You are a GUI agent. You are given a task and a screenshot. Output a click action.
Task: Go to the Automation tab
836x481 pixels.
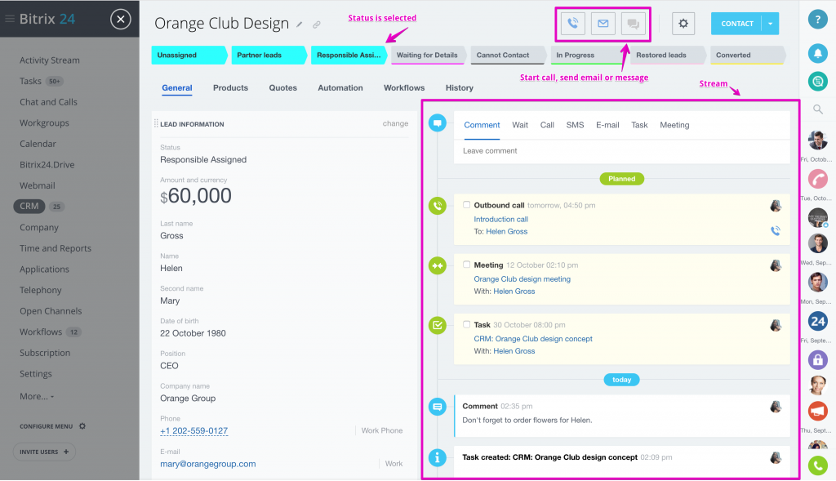340,88
